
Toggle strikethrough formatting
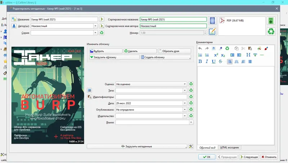[220, 61]
